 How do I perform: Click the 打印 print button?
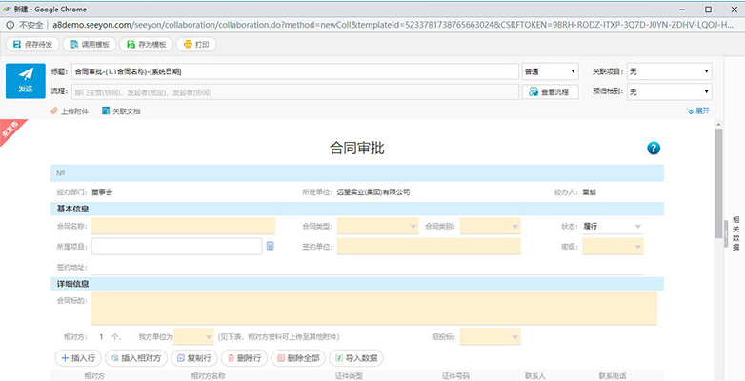195,44
